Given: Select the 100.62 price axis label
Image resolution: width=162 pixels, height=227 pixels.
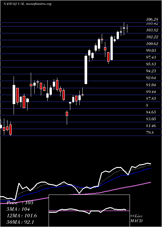Looking at the screenshot, I should click(x=152, y=44).
